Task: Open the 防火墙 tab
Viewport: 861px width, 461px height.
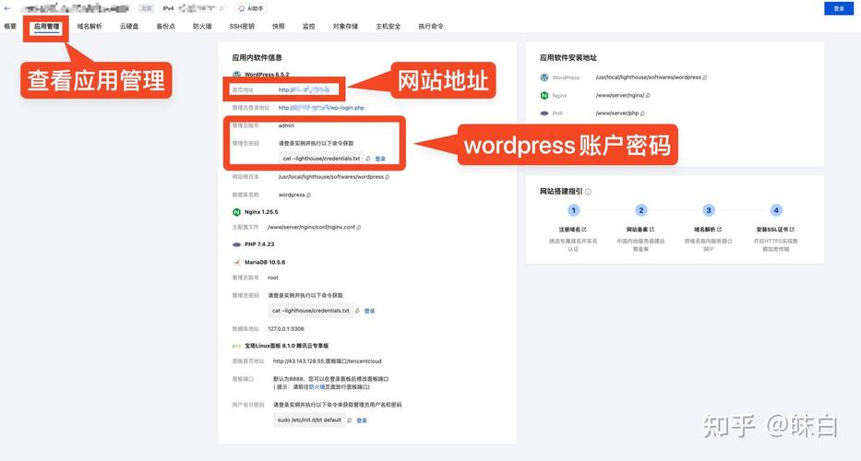Action: click(x=202, y=27)
